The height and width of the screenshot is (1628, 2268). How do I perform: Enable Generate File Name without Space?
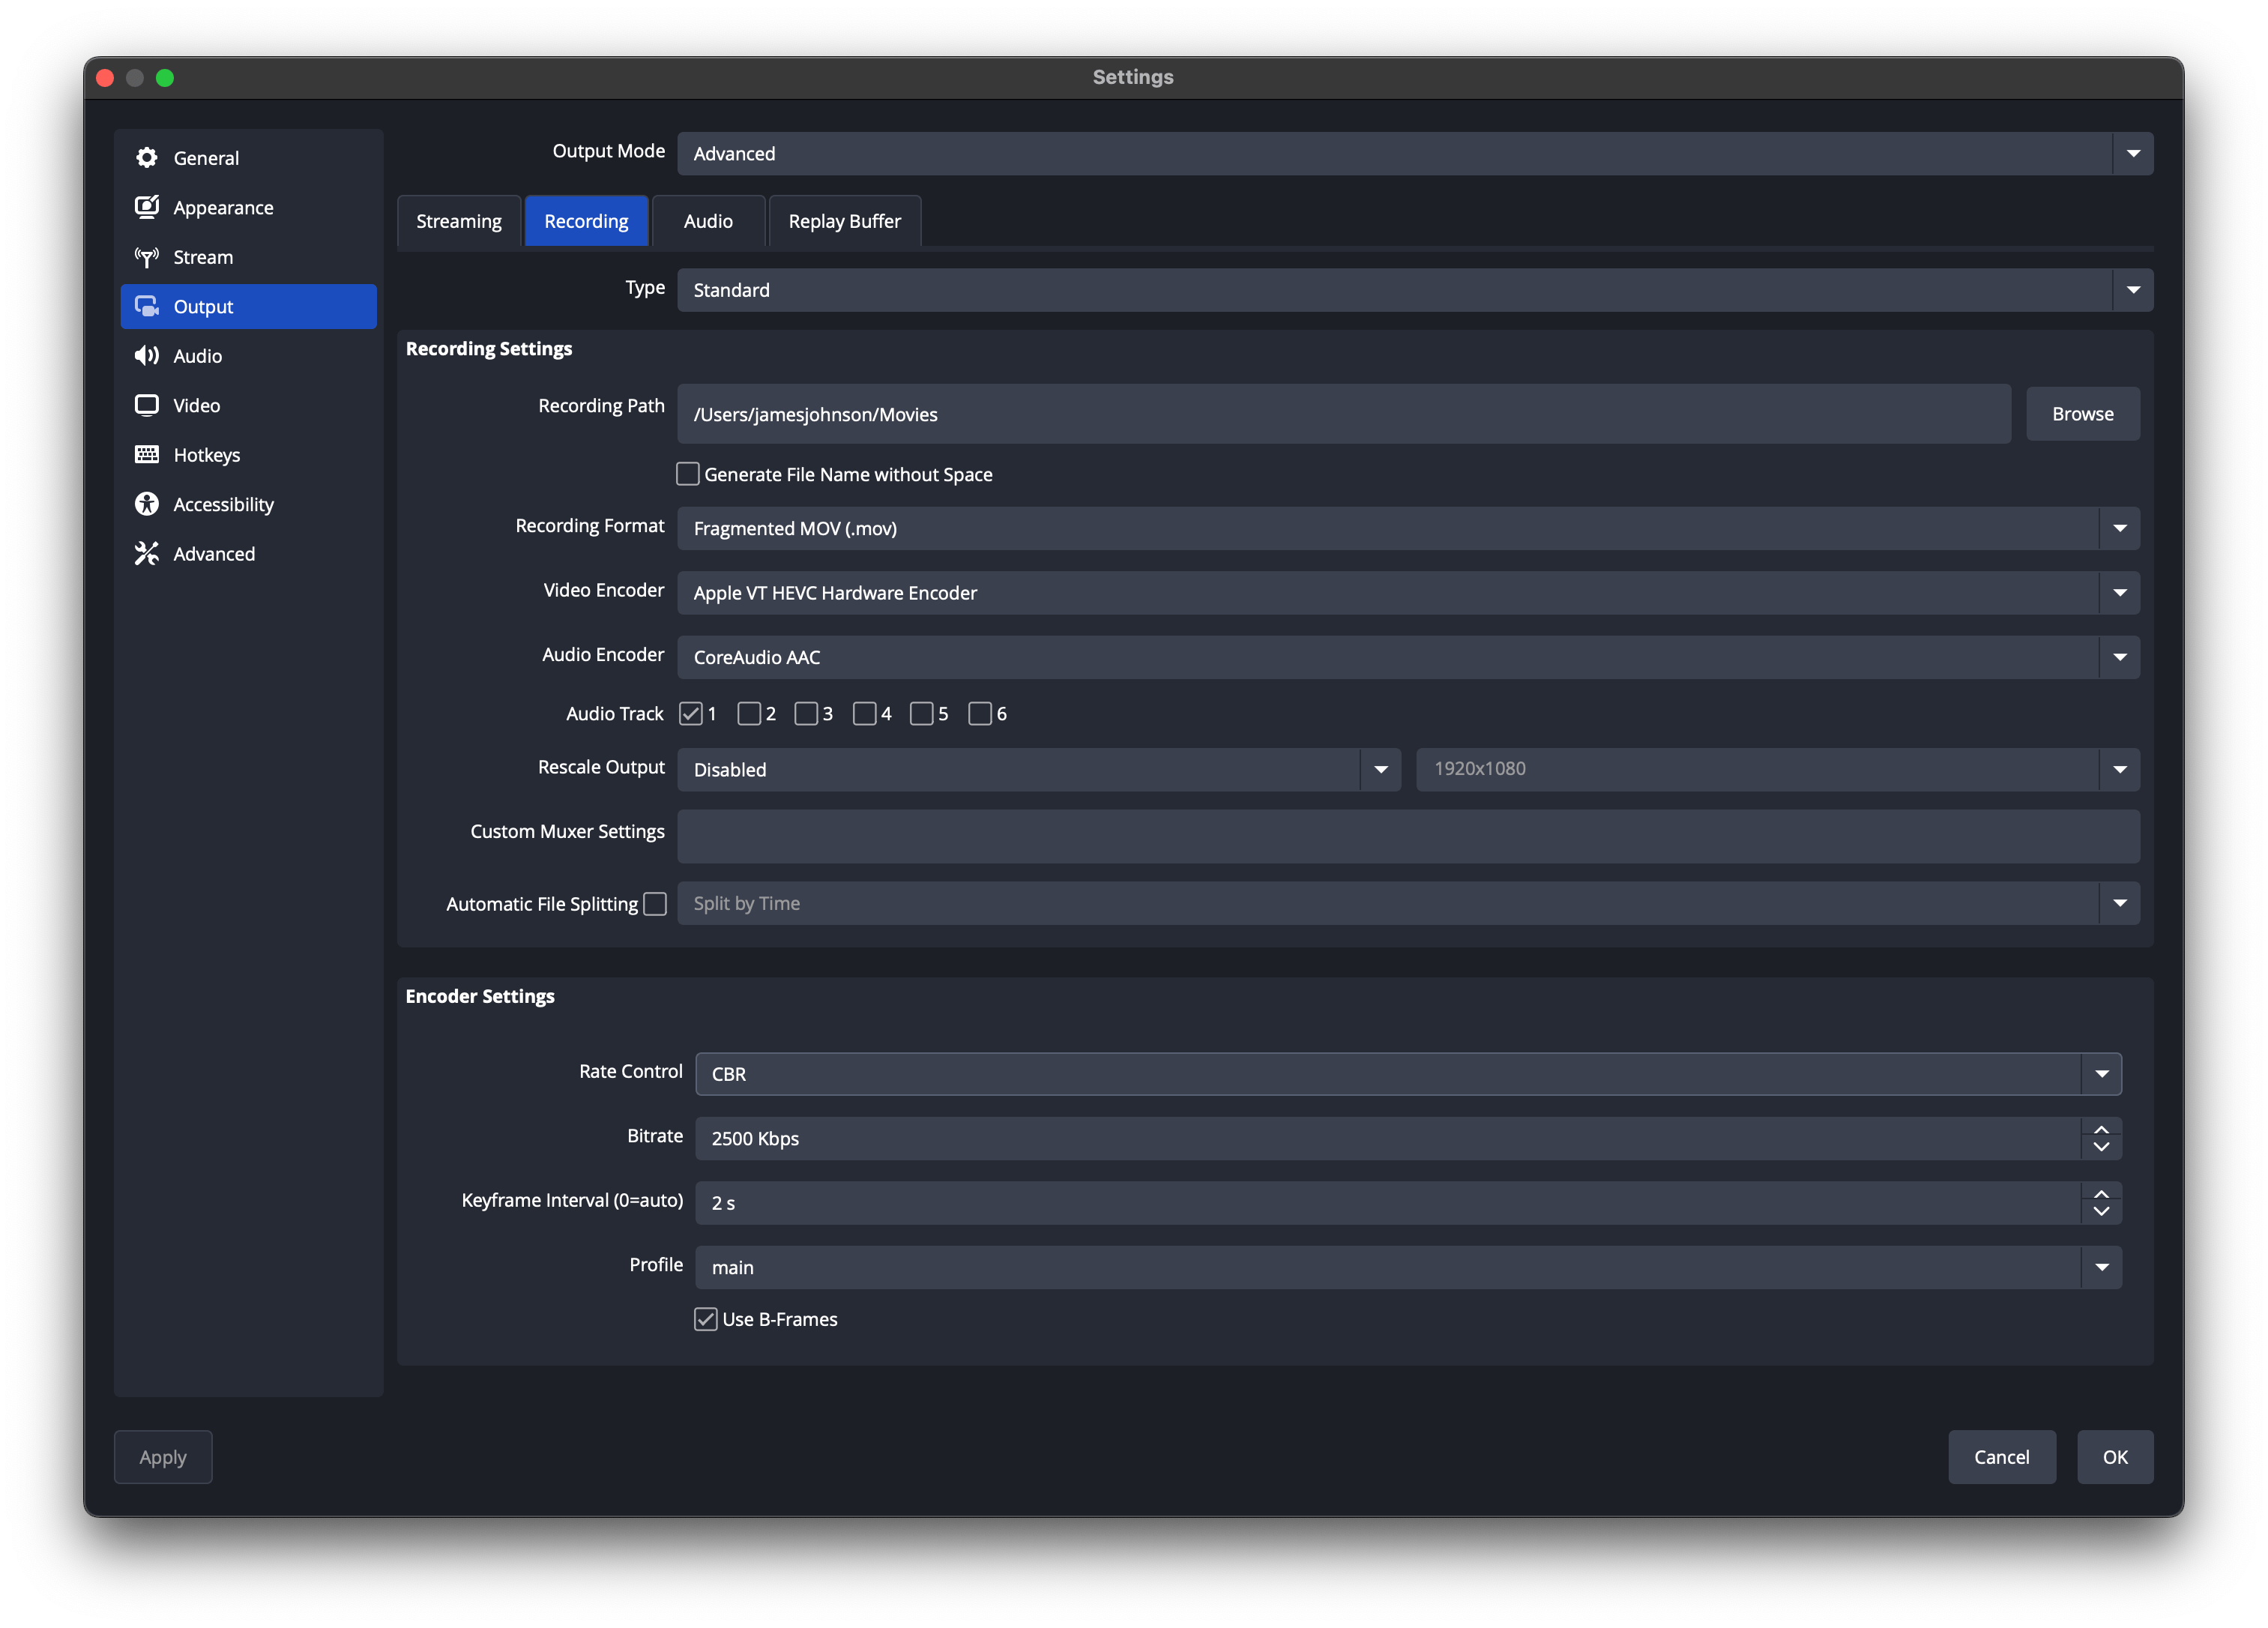tap(688, 474)
